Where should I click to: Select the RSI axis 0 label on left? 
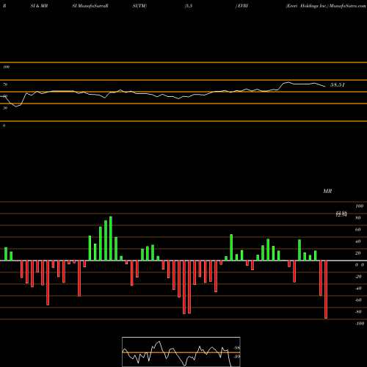click(4, 126)
